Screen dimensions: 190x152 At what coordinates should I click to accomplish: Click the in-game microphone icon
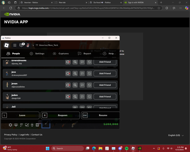(x=32, y=125)
